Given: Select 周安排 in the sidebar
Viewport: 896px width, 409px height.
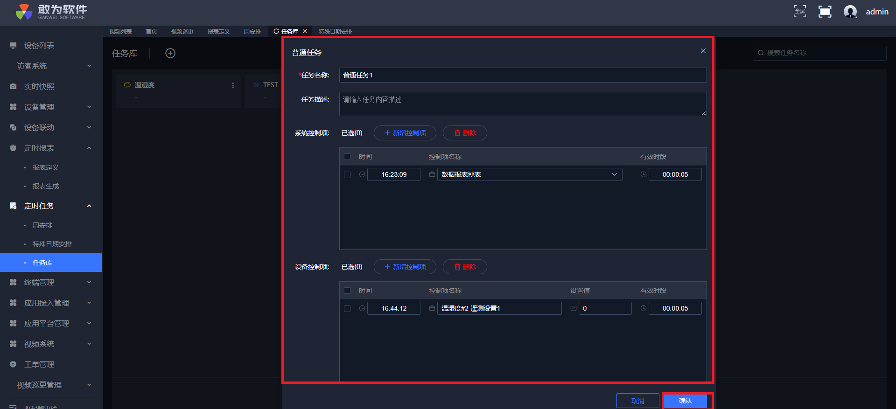Looking at the screenshot, I should click(x=42, y=225).
